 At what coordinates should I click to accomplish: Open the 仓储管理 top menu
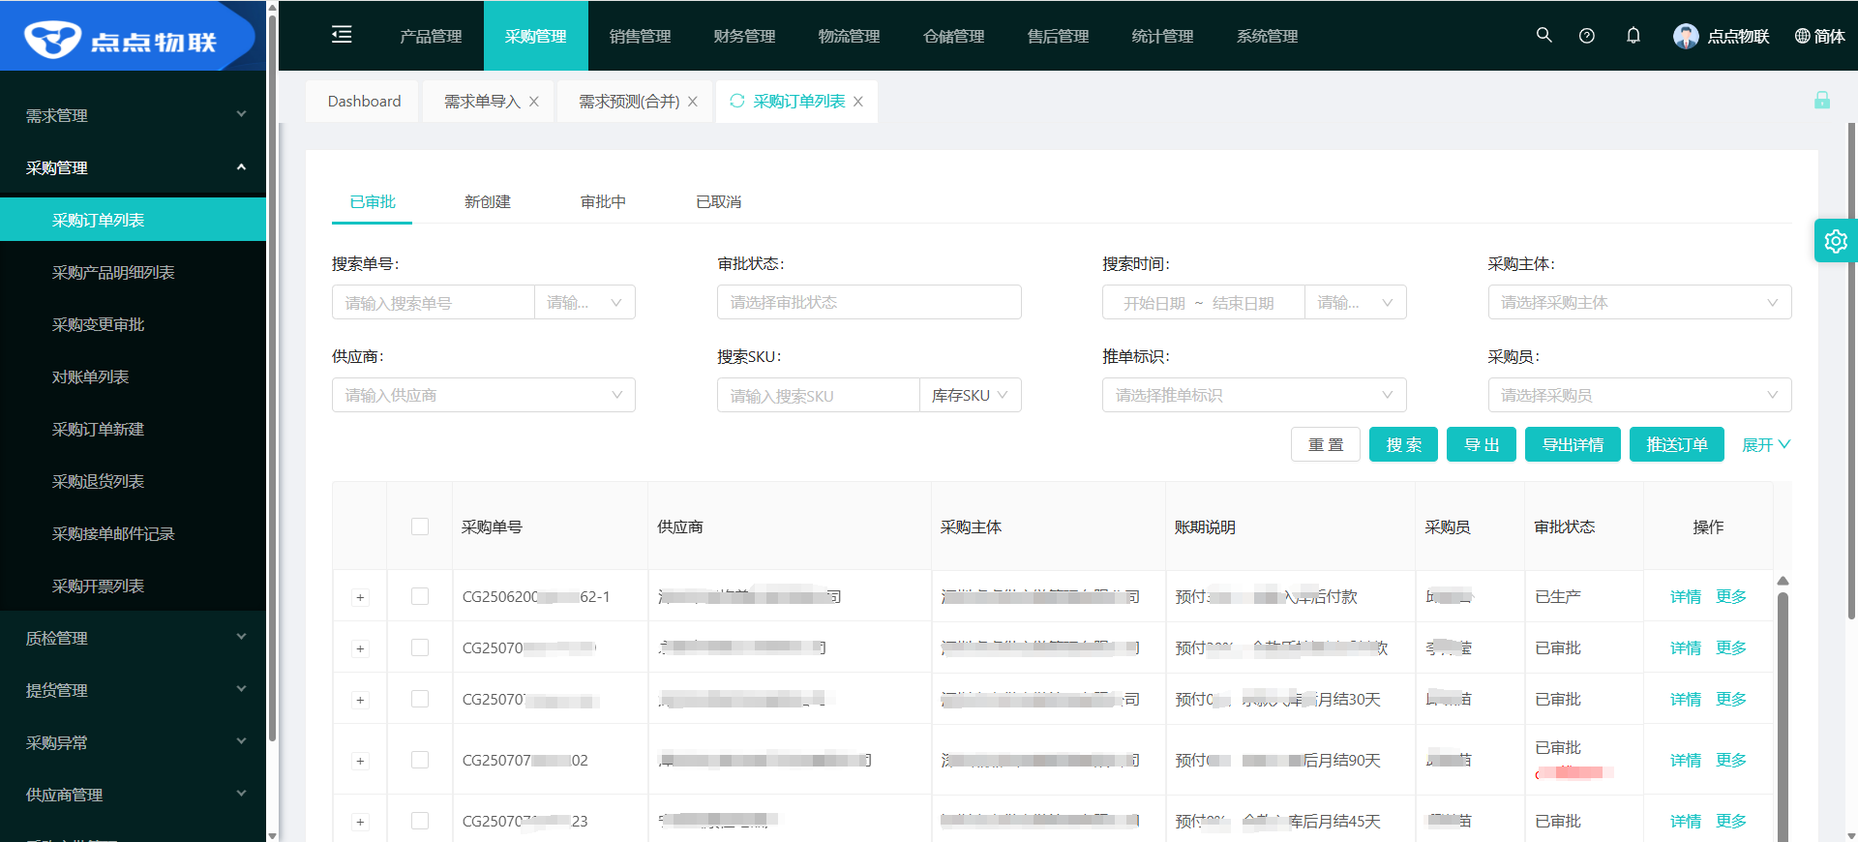coord(954,36)
